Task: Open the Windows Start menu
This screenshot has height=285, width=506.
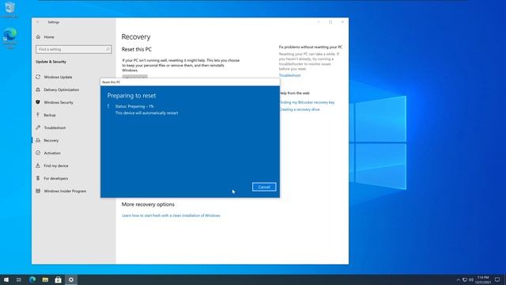Action: 6,279
